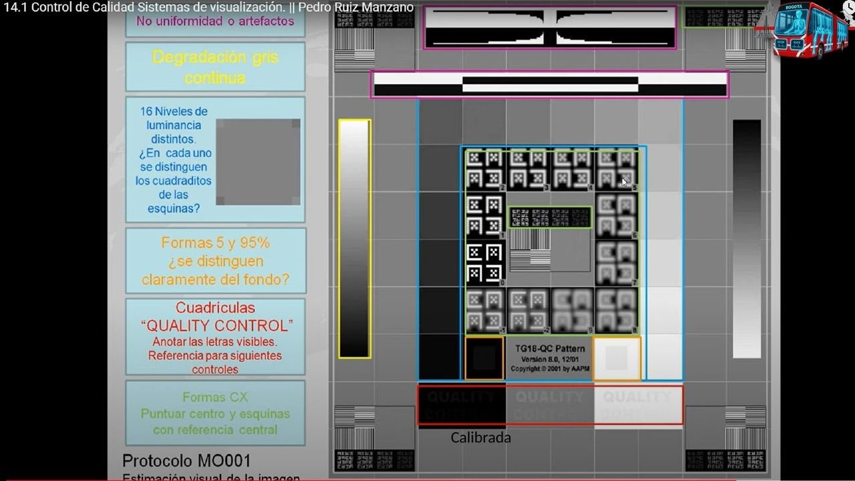Seek using the red video progress bar
Viewport: 855px width, 481px height.
click(x=427, y=479)
